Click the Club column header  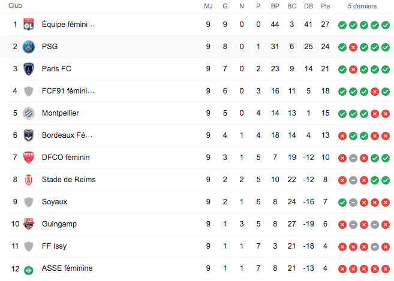point(16,6)
